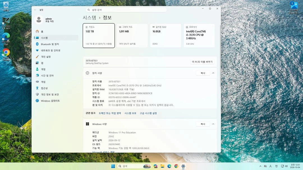Click the 시스템 breadcrumb in the page title
303x170 pixels.
tap(89, 18)
